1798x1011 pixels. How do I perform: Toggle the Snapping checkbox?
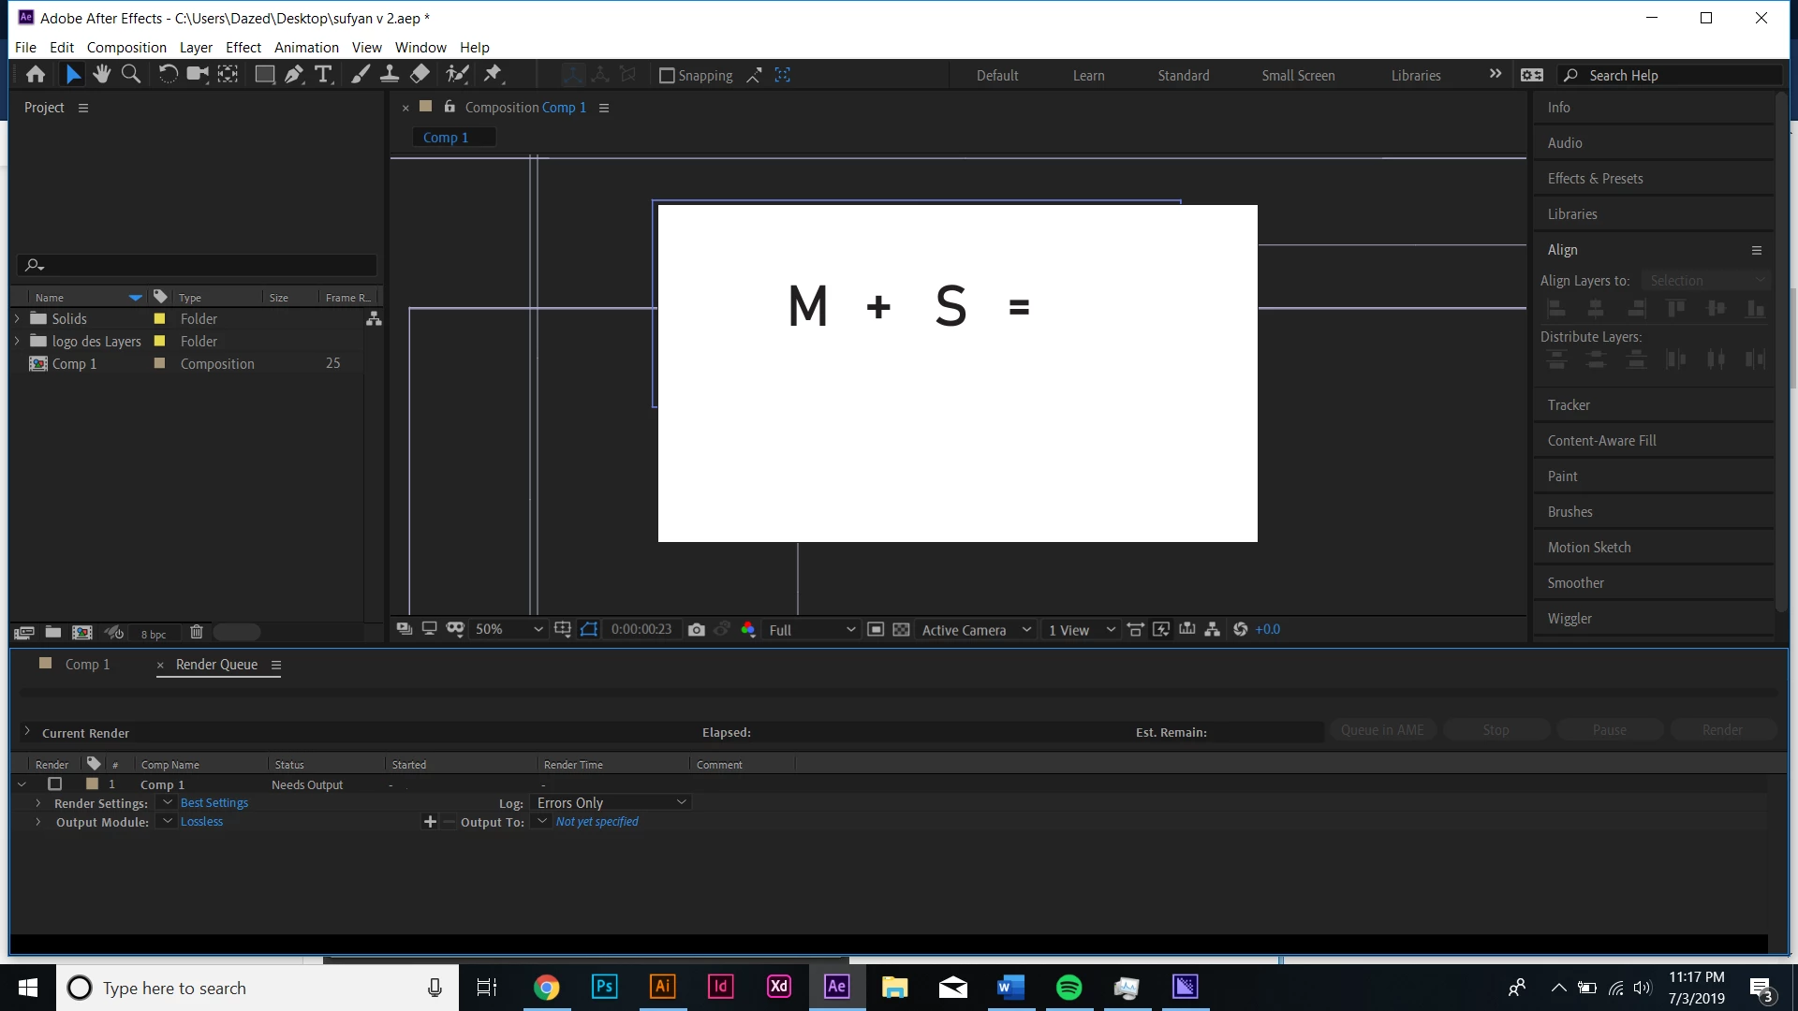pyautogui.click(x=667, y=76)
